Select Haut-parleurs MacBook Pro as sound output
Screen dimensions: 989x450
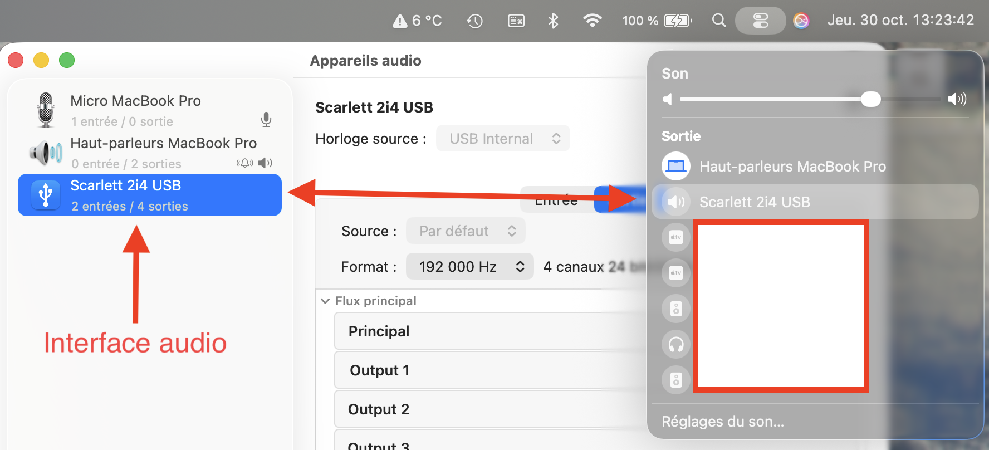pyautogui.click(x=792, y=167)
